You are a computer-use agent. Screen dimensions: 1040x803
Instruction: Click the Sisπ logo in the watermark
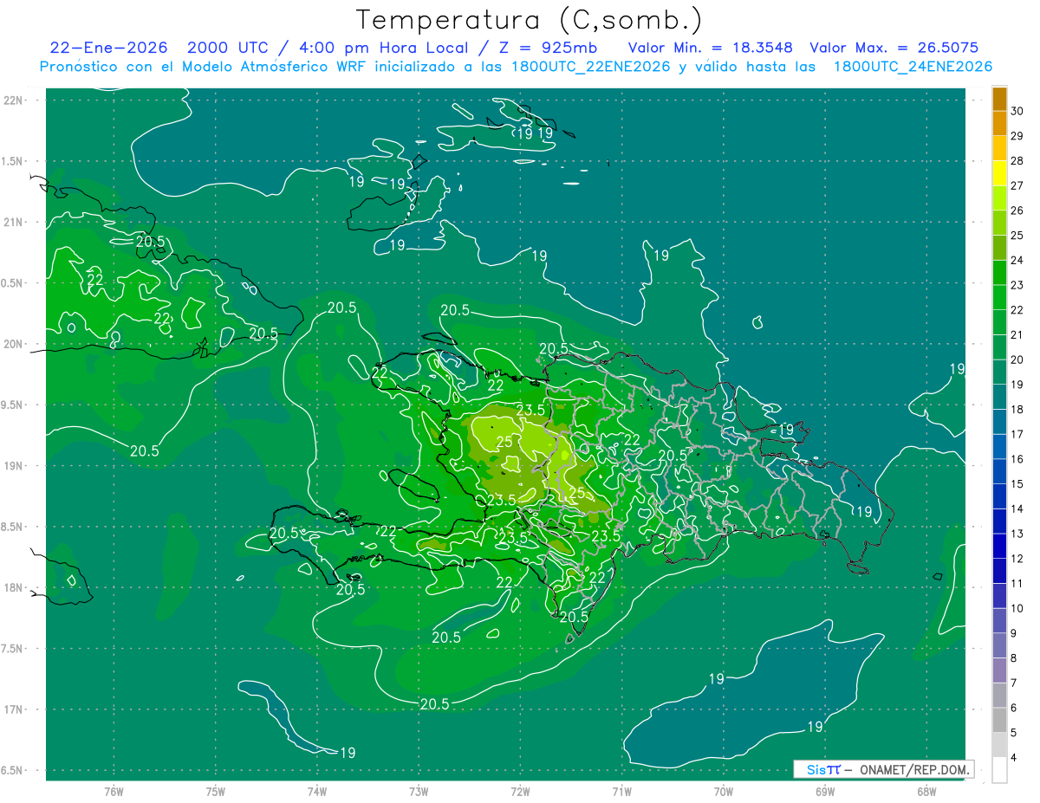822,769
